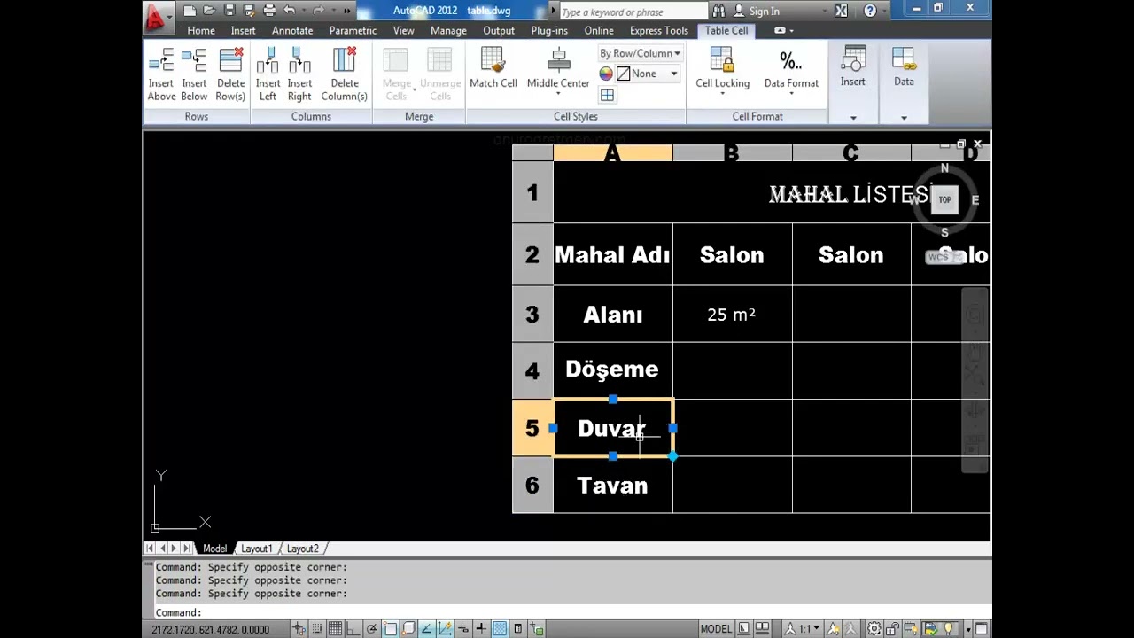Click the search keyword or phrase field
The image size is (1134, 638).
tap(633, 12)
